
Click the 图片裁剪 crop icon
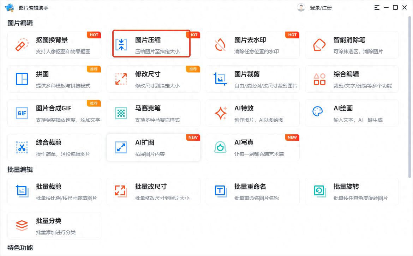point(220,79)
